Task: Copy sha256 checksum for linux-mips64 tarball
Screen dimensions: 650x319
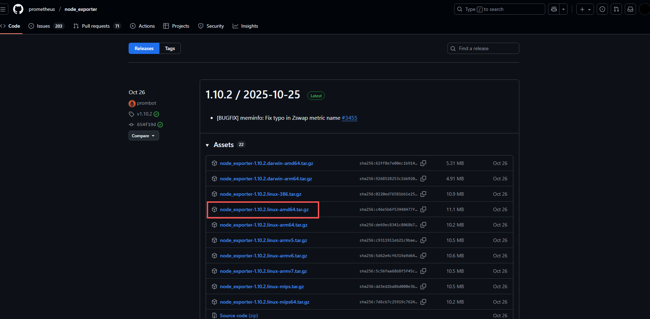Action: pos(423,302)
